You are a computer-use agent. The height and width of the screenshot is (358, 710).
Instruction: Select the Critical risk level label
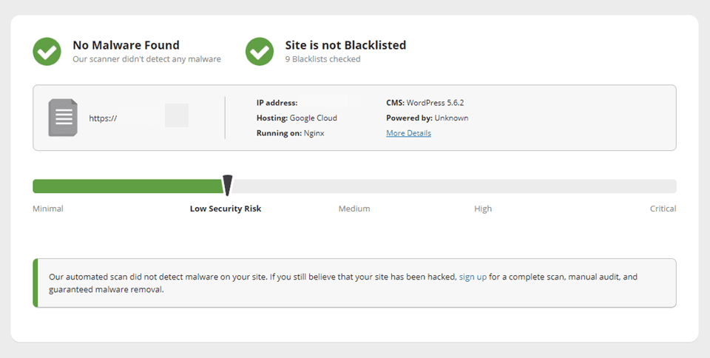click(x=663, y=209)
